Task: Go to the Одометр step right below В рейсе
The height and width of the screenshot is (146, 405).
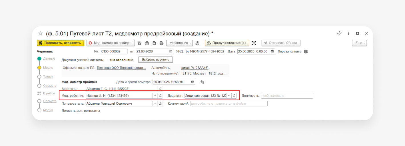Action: point(50,101)
